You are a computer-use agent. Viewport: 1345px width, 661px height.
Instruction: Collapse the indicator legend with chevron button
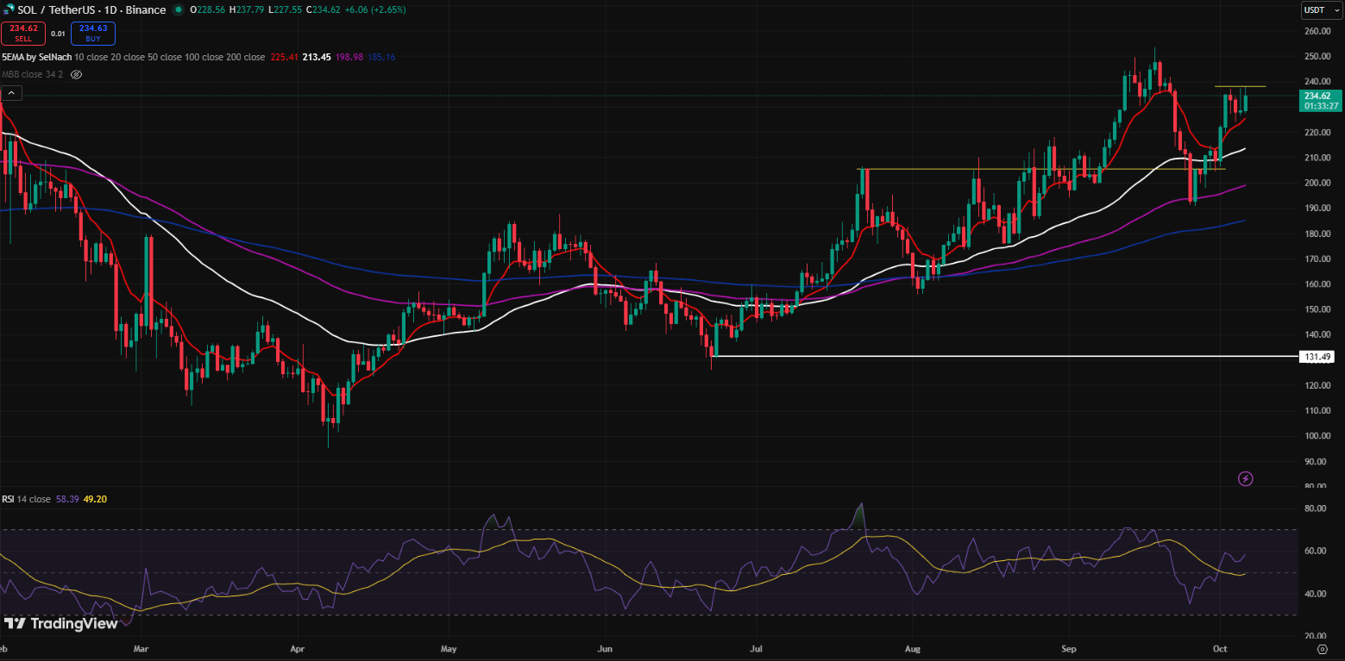tap(11, 93)
